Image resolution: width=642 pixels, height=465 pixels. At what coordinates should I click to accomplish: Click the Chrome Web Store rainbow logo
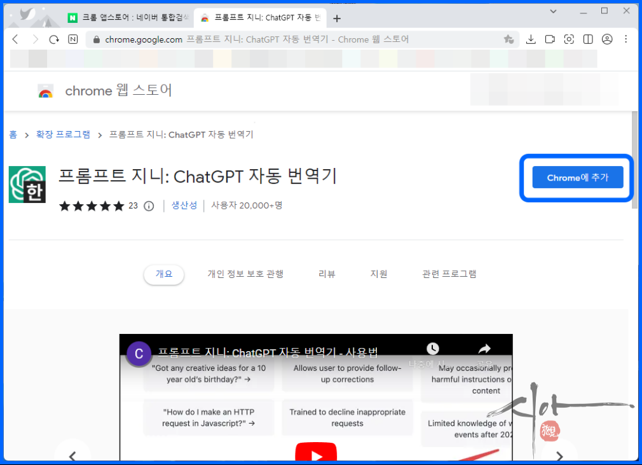pos(45,91)
